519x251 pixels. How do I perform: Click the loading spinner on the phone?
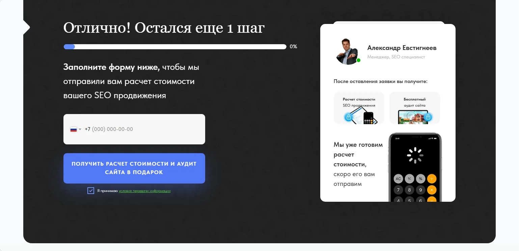click(415, 155)
